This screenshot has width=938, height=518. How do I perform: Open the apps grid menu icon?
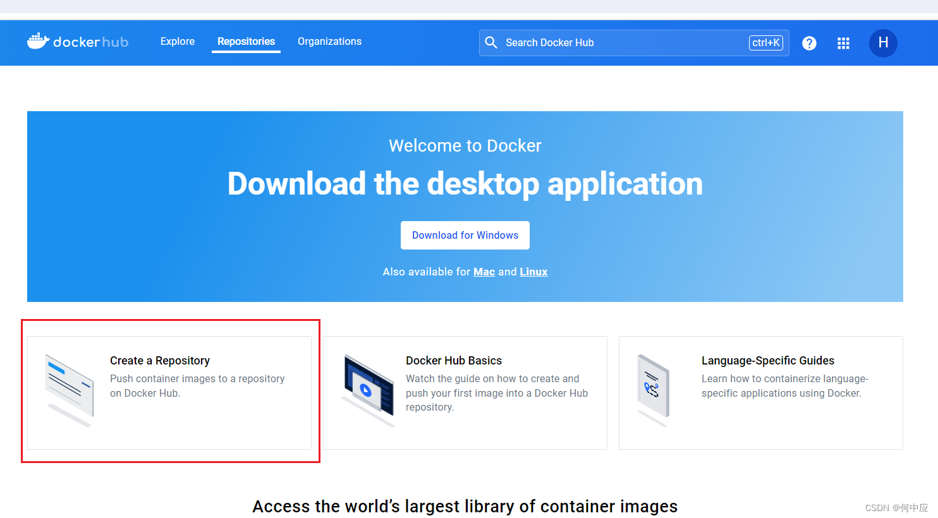843,43
